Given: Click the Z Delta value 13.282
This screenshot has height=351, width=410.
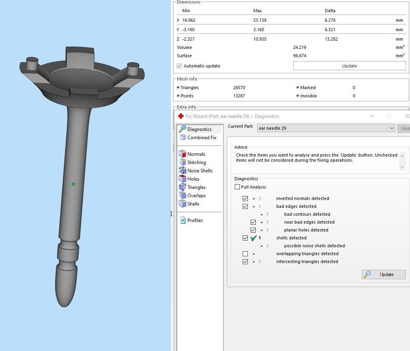Looking at the screenshot, I should [x=331, y=39].
